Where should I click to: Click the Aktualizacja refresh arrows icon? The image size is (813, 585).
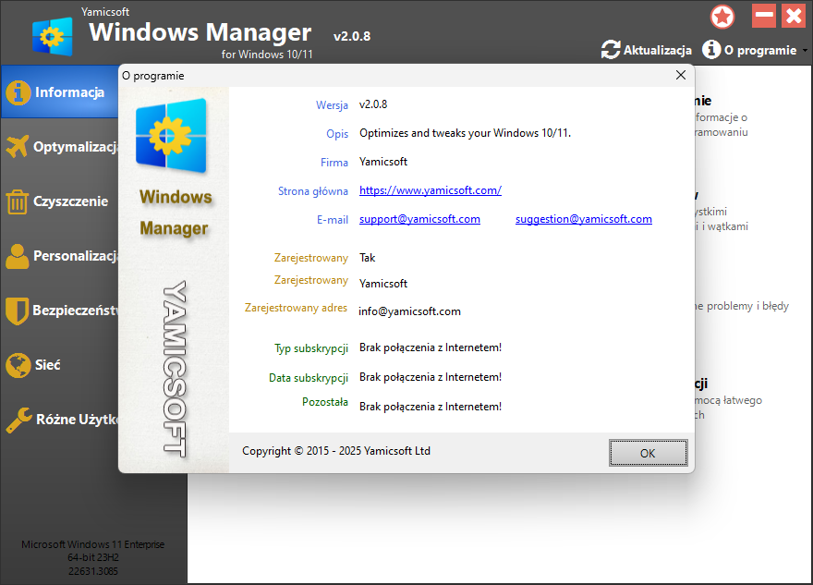[611, 50]
